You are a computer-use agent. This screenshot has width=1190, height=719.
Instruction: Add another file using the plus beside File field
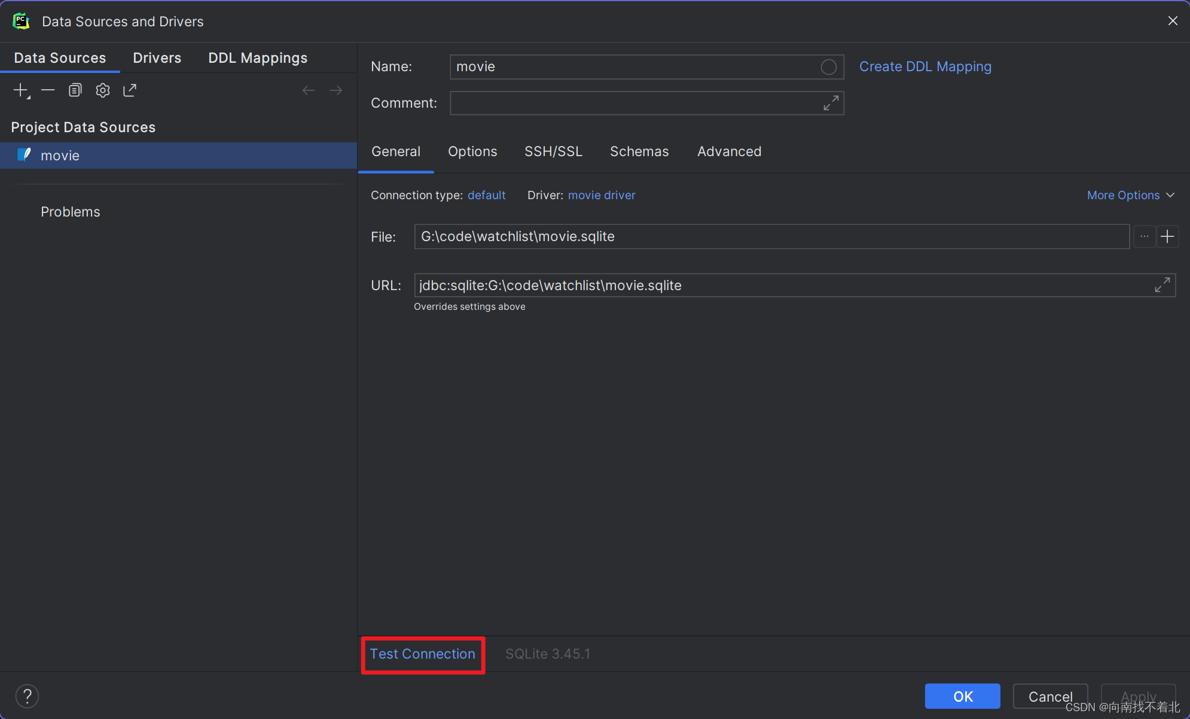point(1168,236)
